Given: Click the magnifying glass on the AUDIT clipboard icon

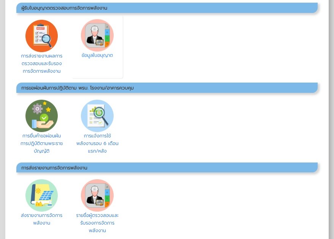Looking at the screenshot, I should [47, 39].
